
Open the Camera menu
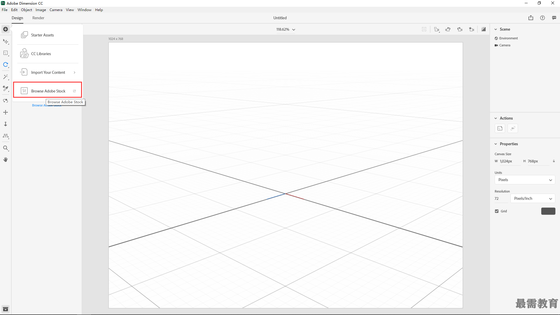pos(56,10)
